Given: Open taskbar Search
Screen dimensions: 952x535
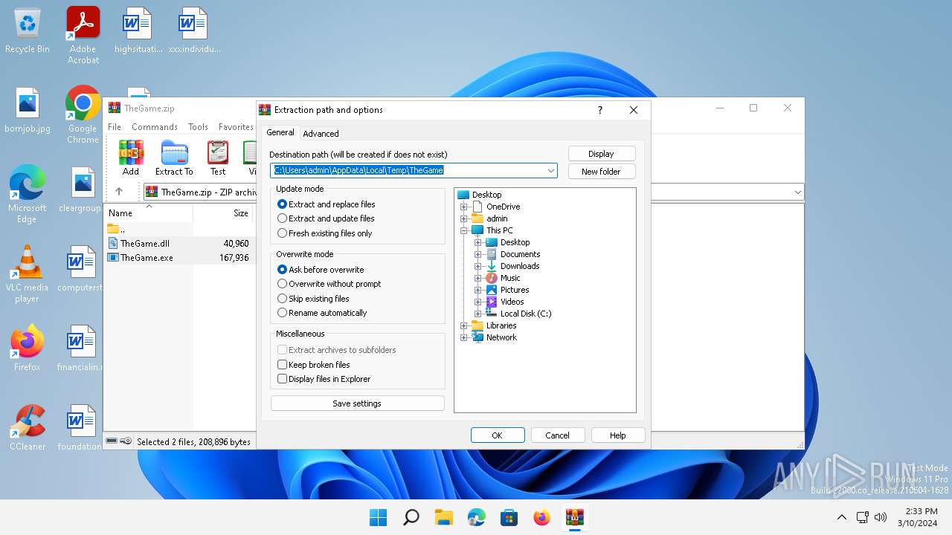Looking at the screenshot, I should (411, 517).
